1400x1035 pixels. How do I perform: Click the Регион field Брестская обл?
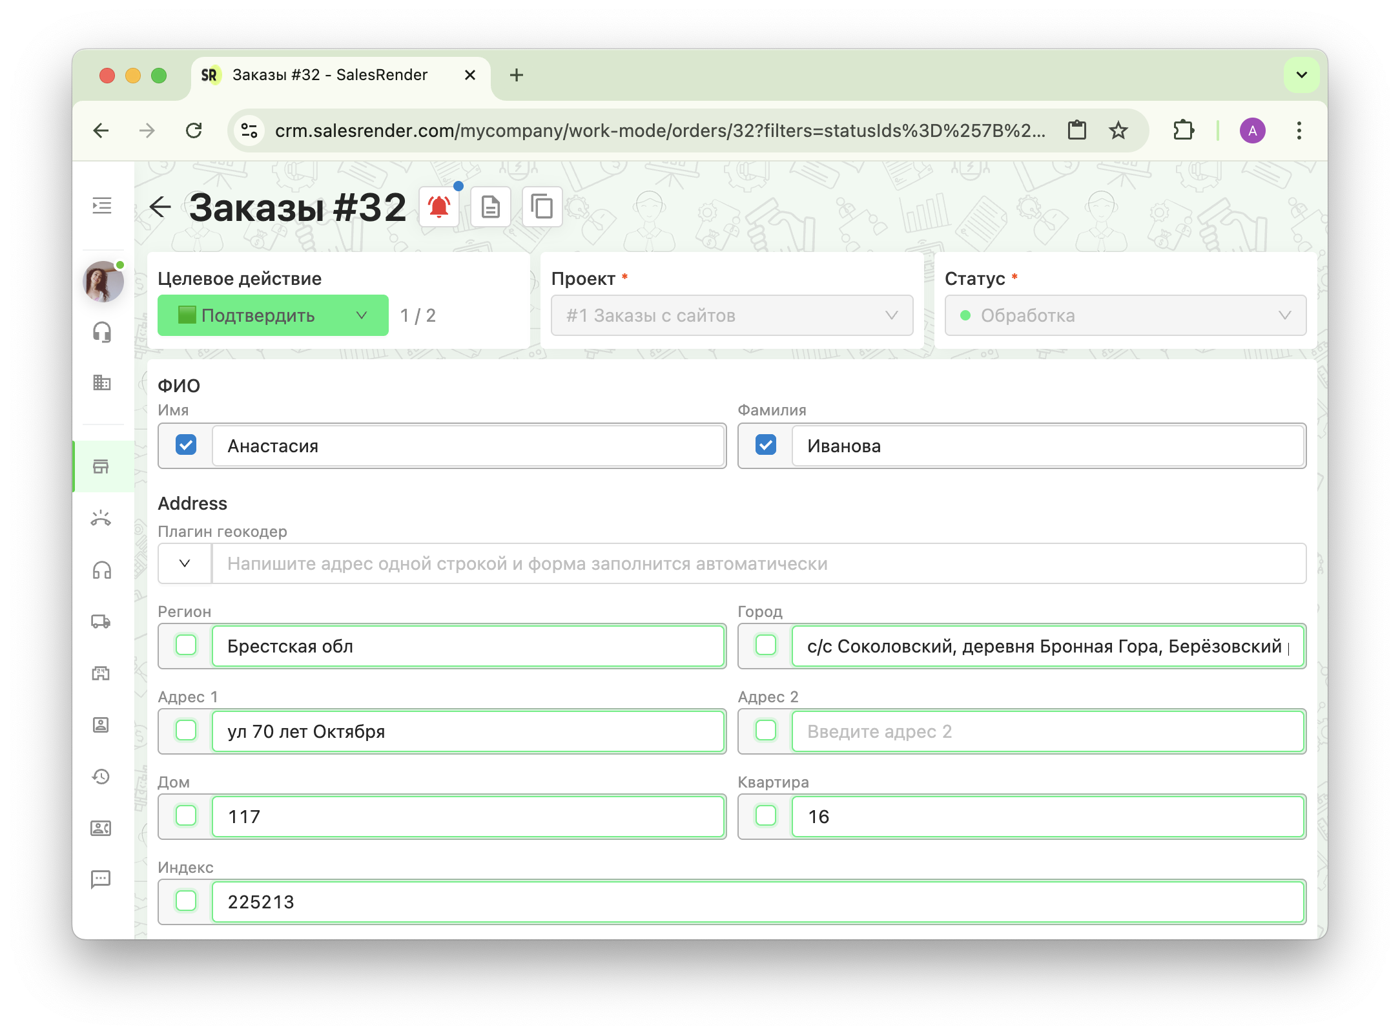[x=468, y=646]
